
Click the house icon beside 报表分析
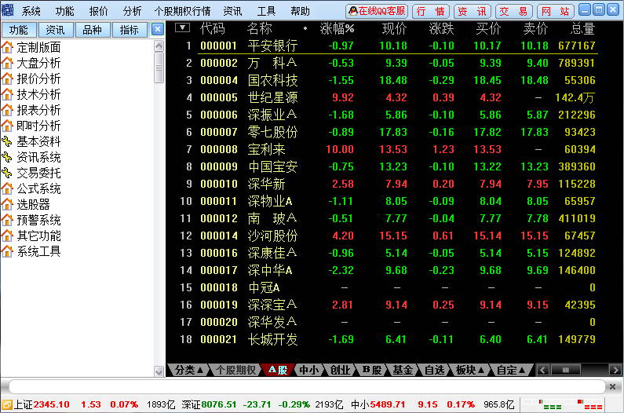click(7, 110)
